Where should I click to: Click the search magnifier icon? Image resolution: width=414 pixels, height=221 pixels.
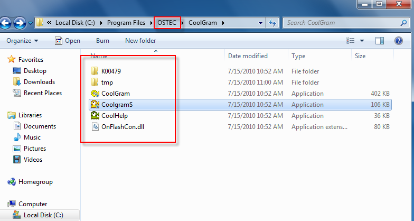point(403,23)
